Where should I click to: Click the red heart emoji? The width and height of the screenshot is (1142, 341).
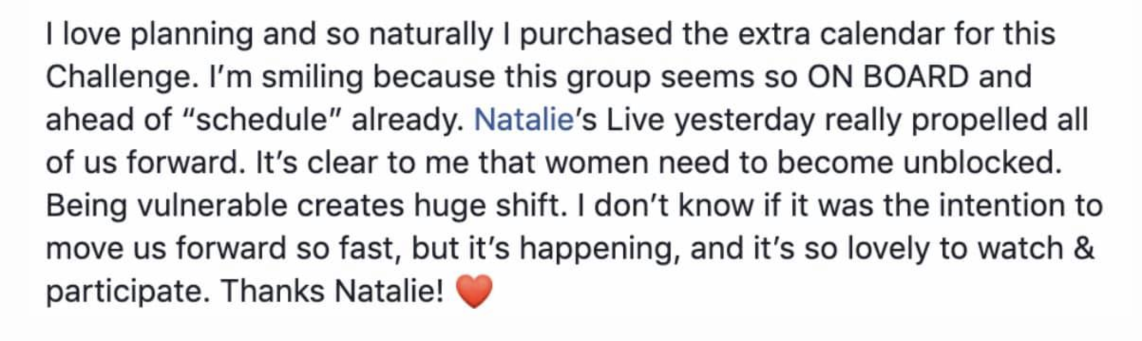coord(474,292)
